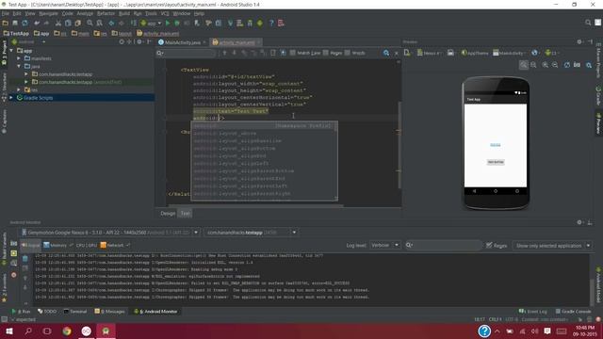The width and height of the screenshot is (603, 339).
Task: Click the Help question mark toolbar icon
Action: pyautogui.click(x=271, y=23)
